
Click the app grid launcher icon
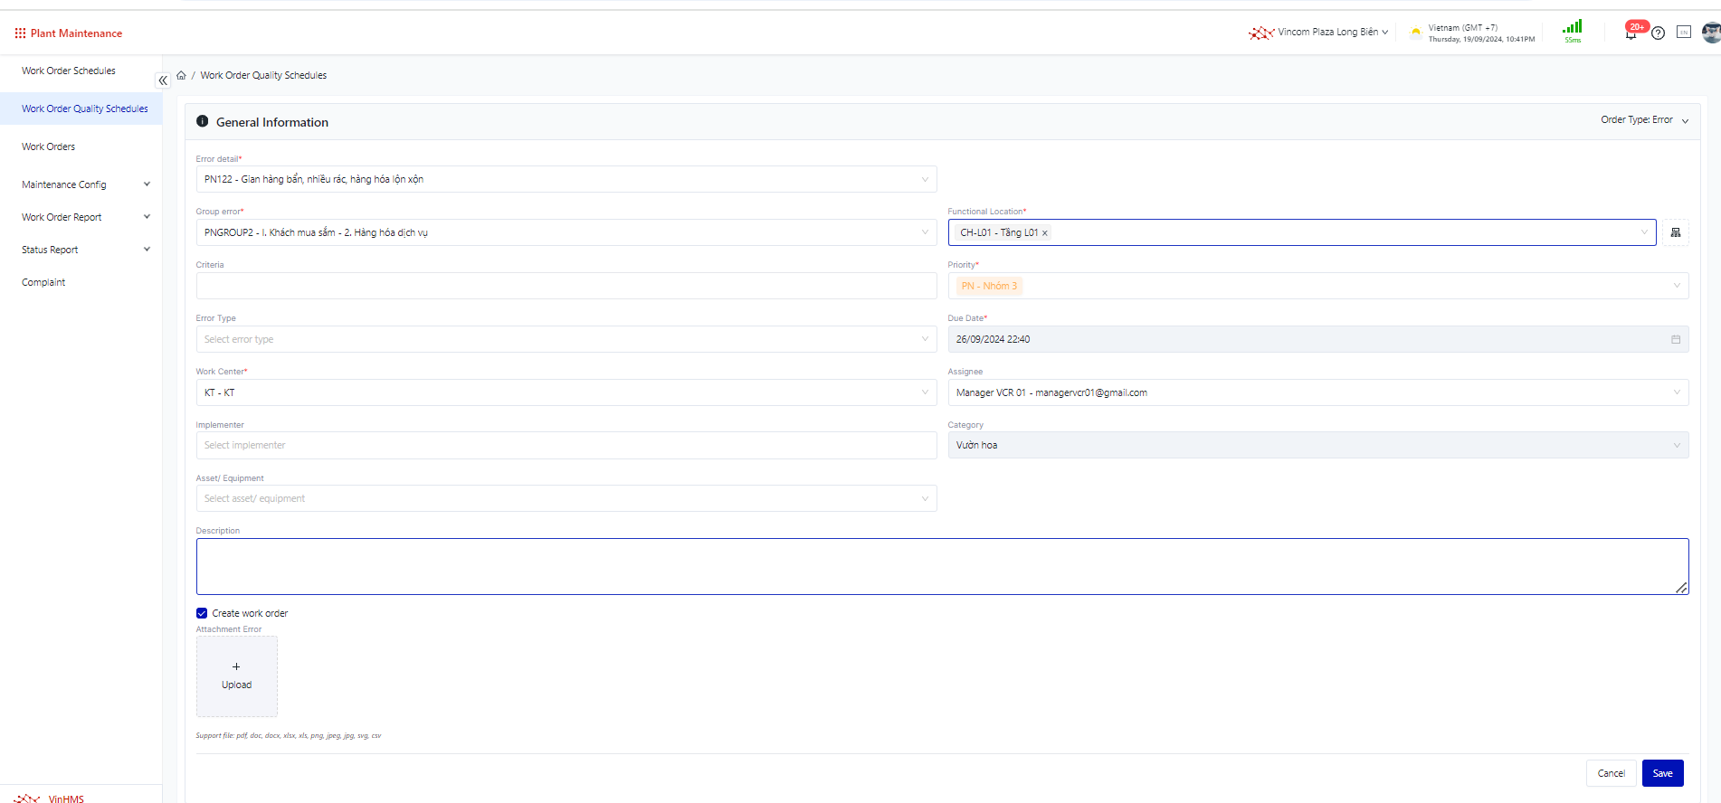point(20,33)
